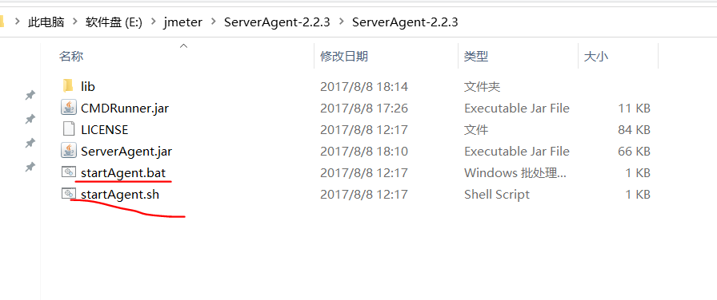Sort files by 修改日期 column header
Viewport: 717px width, 300px height.
(x=344, y=57)
